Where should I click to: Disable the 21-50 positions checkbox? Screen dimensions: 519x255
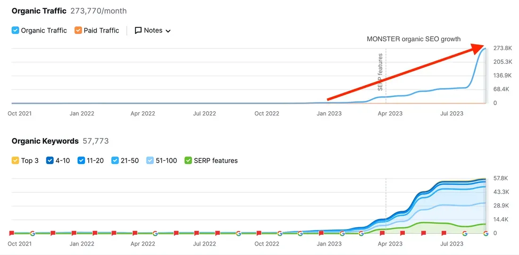click(x=115, y=161)
